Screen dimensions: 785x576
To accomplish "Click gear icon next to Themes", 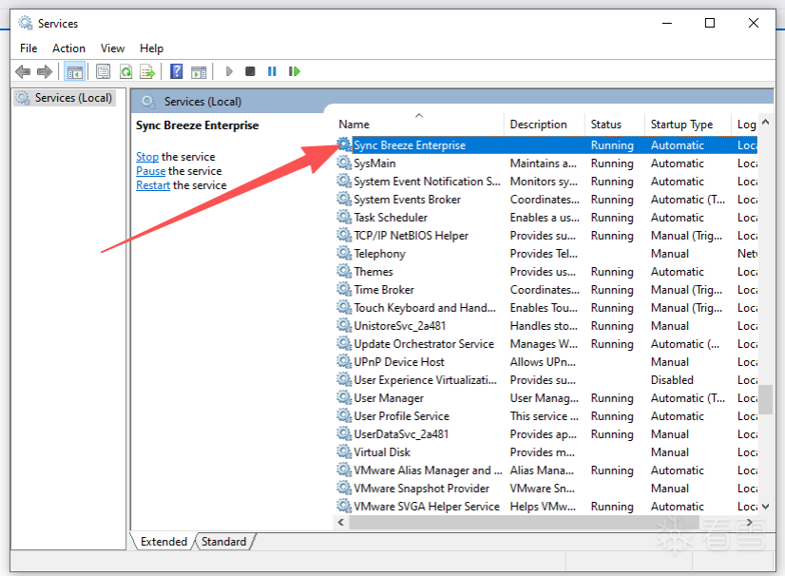I will point(344,271).
